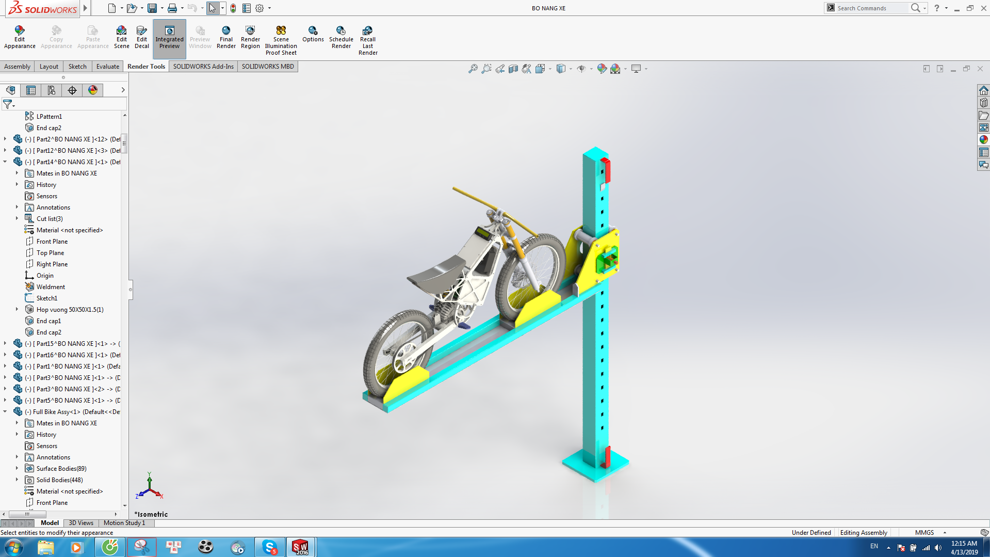Open the SOLIDWORKS Add-Ins tab
Viewport: 990px width, 557px height.
click(203, 67)
